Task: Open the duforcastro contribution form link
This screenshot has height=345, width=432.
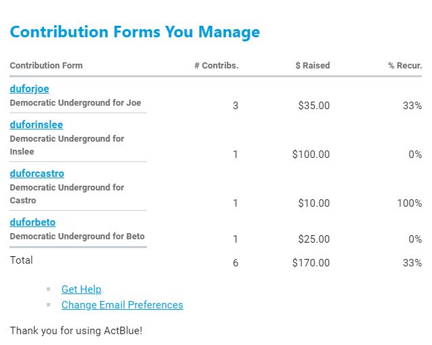Action: (x=37, y=174)
